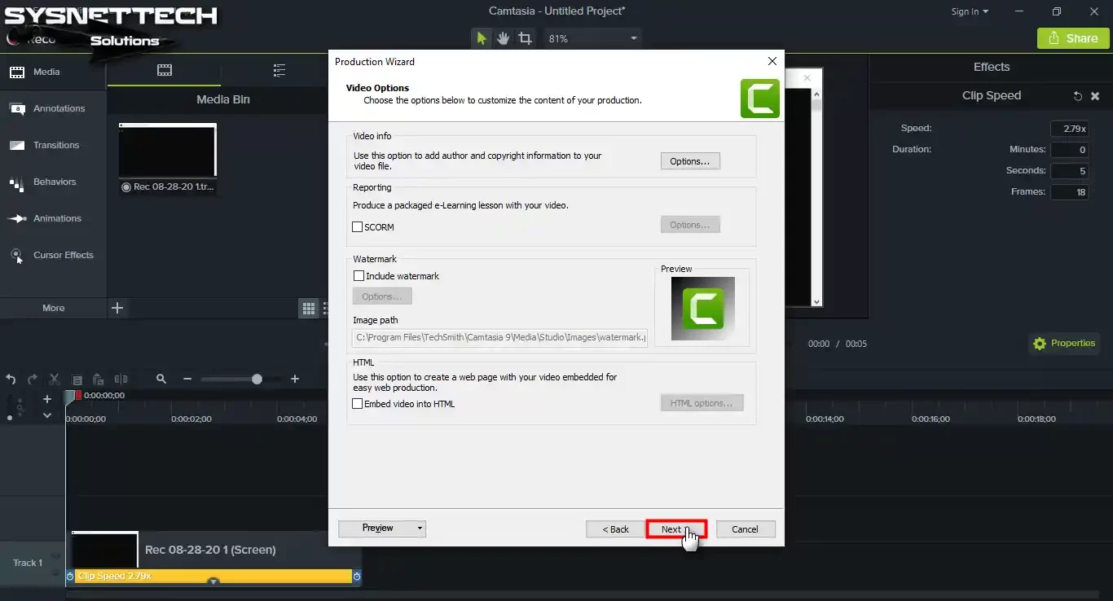Click the Minutes duration field
The height and width of the screenshot is (601, 1113).
coord(1069,150)
